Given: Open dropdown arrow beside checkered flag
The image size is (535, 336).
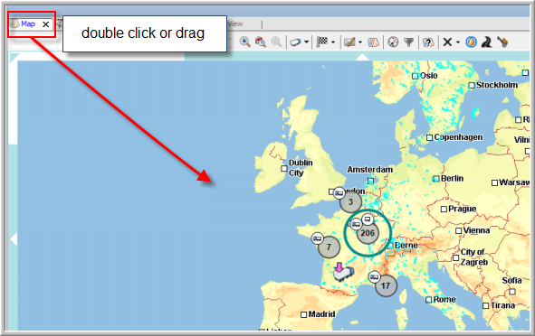Looking at the screenshot, I should (333, 42).
